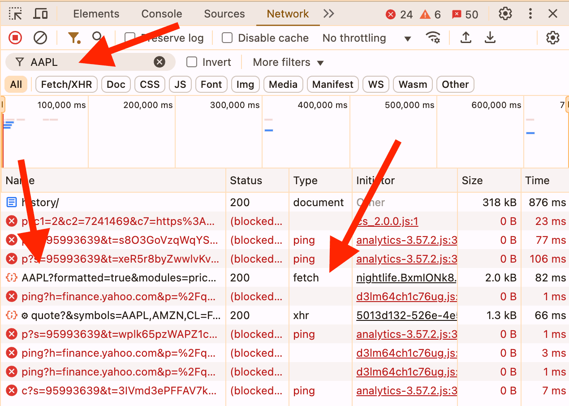
Task: Toggle the filter funnel icon
Action: tap(73, 38)
